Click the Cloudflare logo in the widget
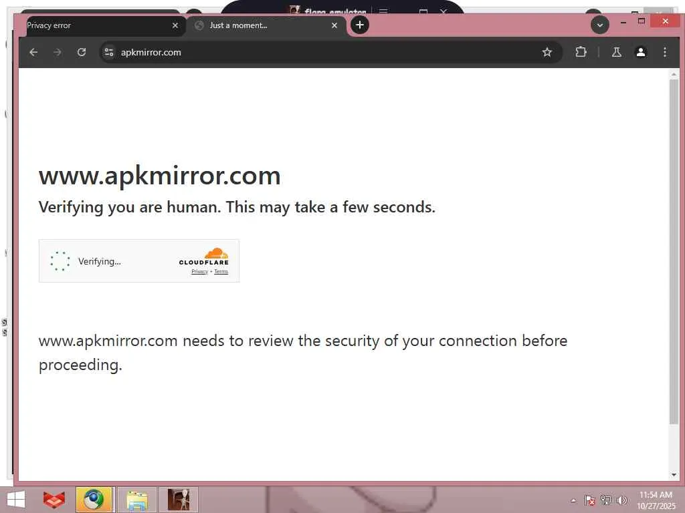Screen dimensions: 685x513 click(203, 256)
